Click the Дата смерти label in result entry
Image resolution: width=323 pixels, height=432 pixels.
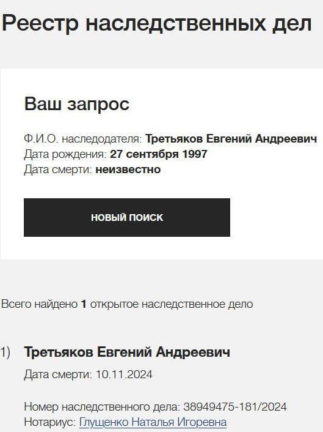pos(58,374)
